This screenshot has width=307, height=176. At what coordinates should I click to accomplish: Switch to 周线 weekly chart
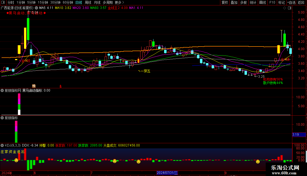pos(88,2)
